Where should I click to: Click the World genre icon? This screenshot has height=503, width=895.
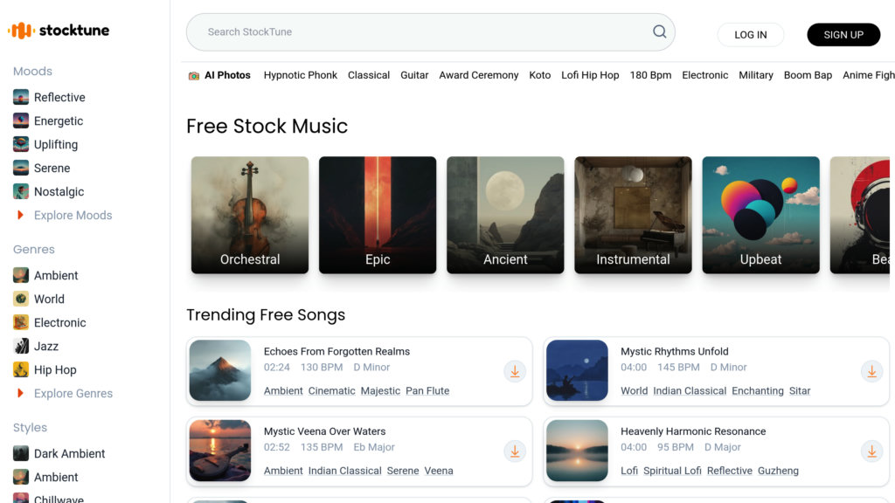20,299
